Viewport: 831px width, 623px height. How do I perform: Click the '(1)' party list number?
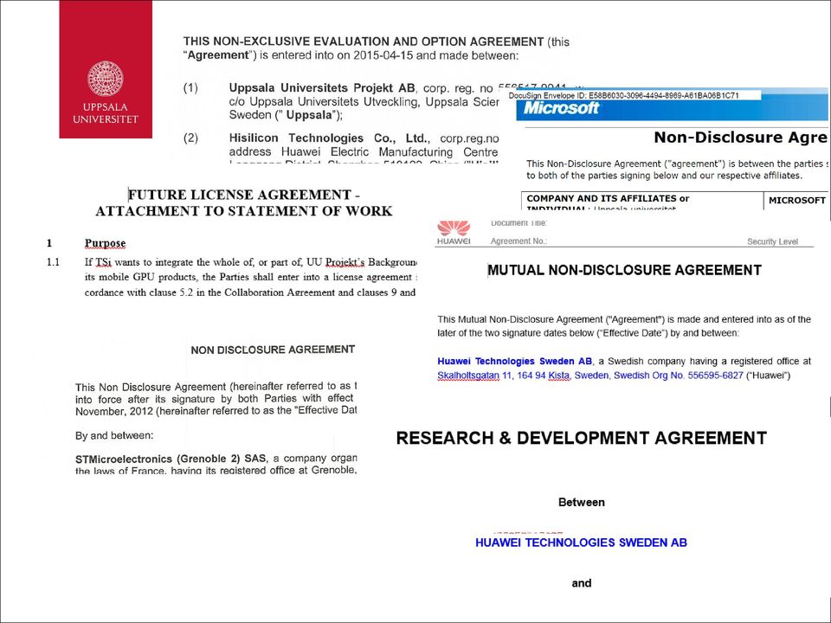click(x=190, y=88)
